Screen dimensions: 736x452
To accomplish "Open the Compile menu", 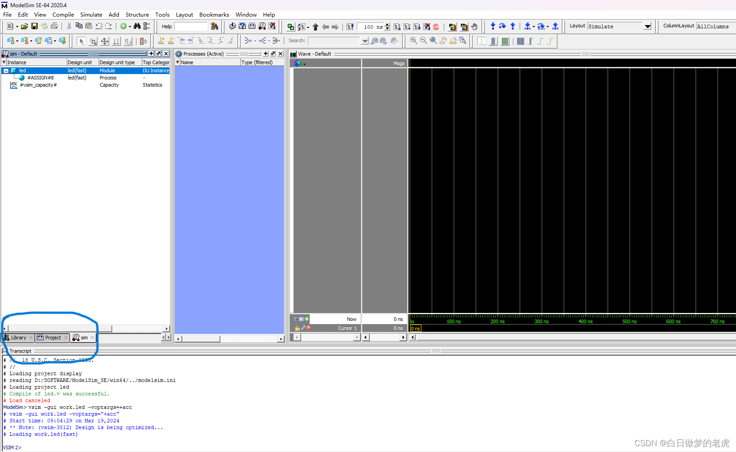I will 63,15.
